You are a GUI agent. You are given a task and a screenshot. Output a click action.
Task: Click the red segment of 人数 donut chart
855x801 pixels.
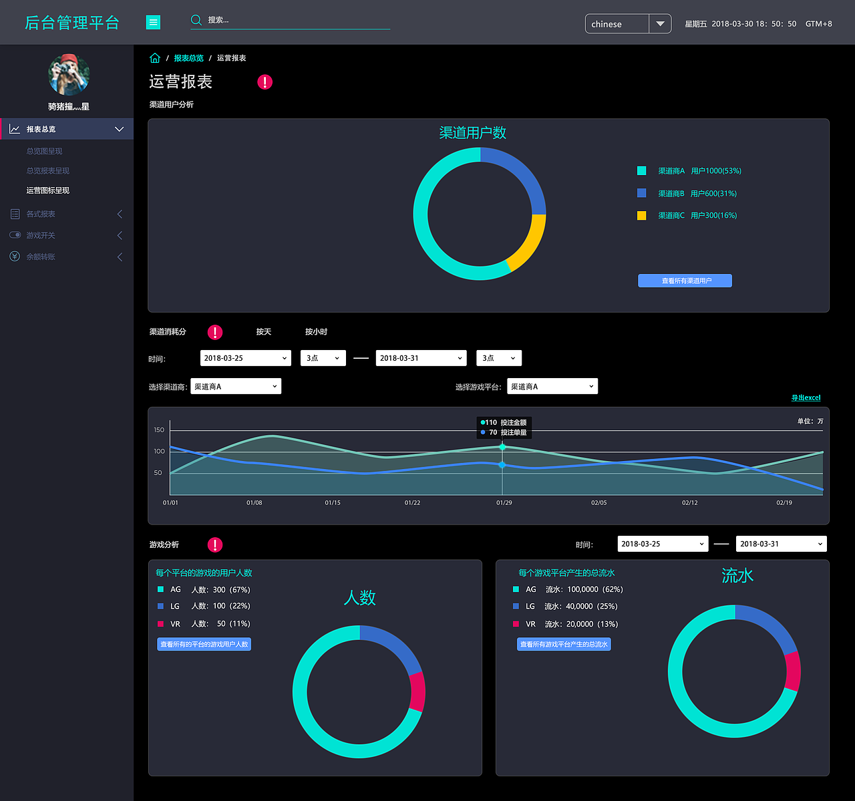coord(417,691)
